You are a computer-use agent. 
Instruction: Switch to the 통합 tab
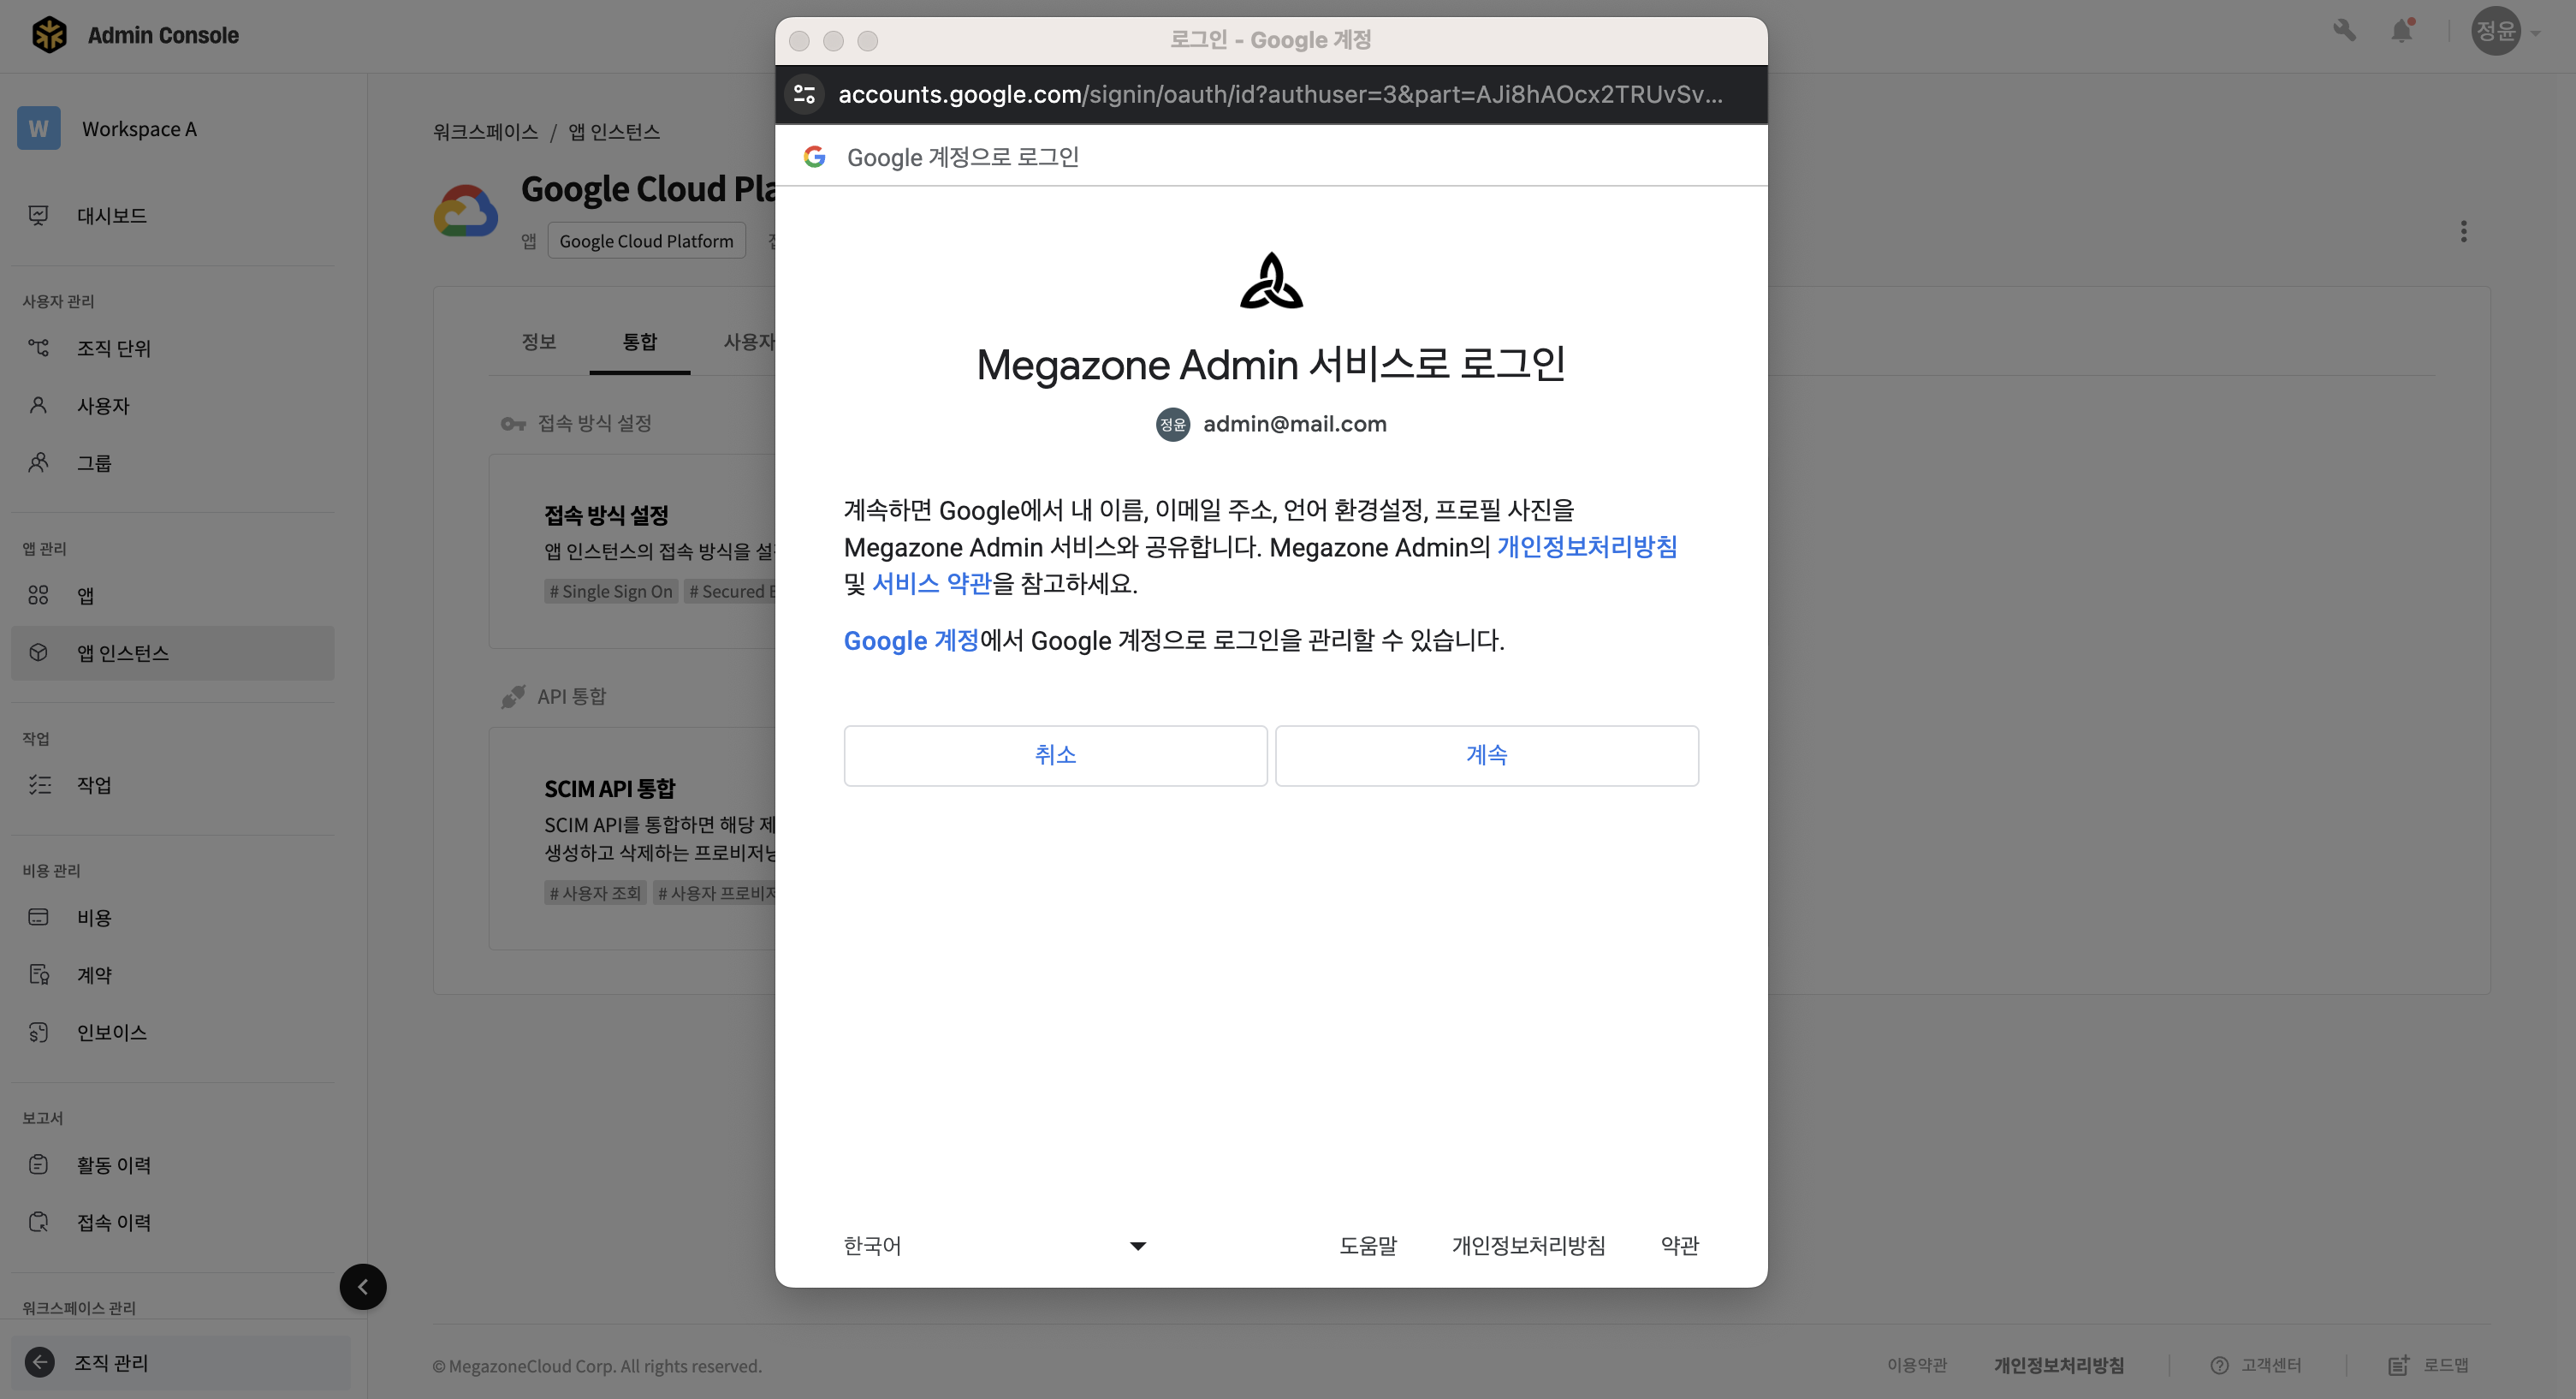coord(640,342)
